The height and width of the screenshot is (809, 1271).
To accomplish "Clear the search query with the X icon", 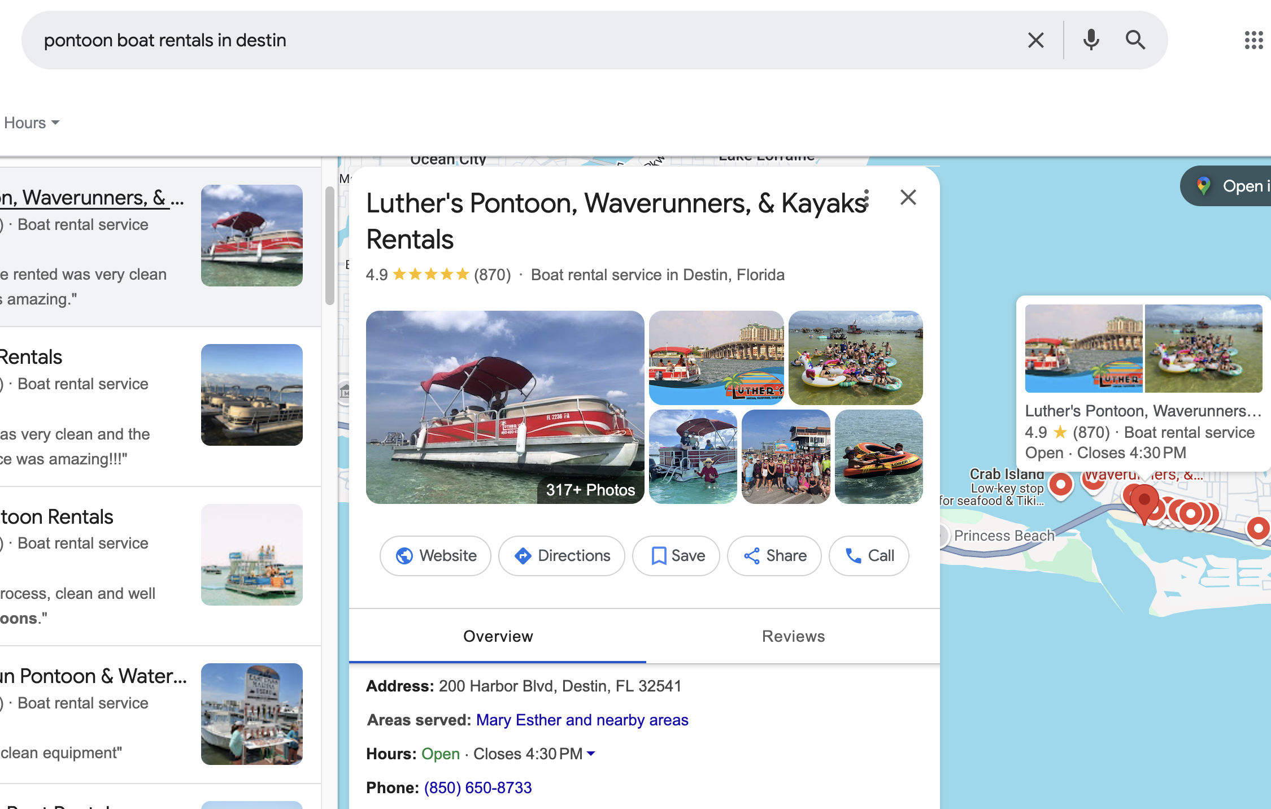I will pyautogui.click(x=1035, y=40).
